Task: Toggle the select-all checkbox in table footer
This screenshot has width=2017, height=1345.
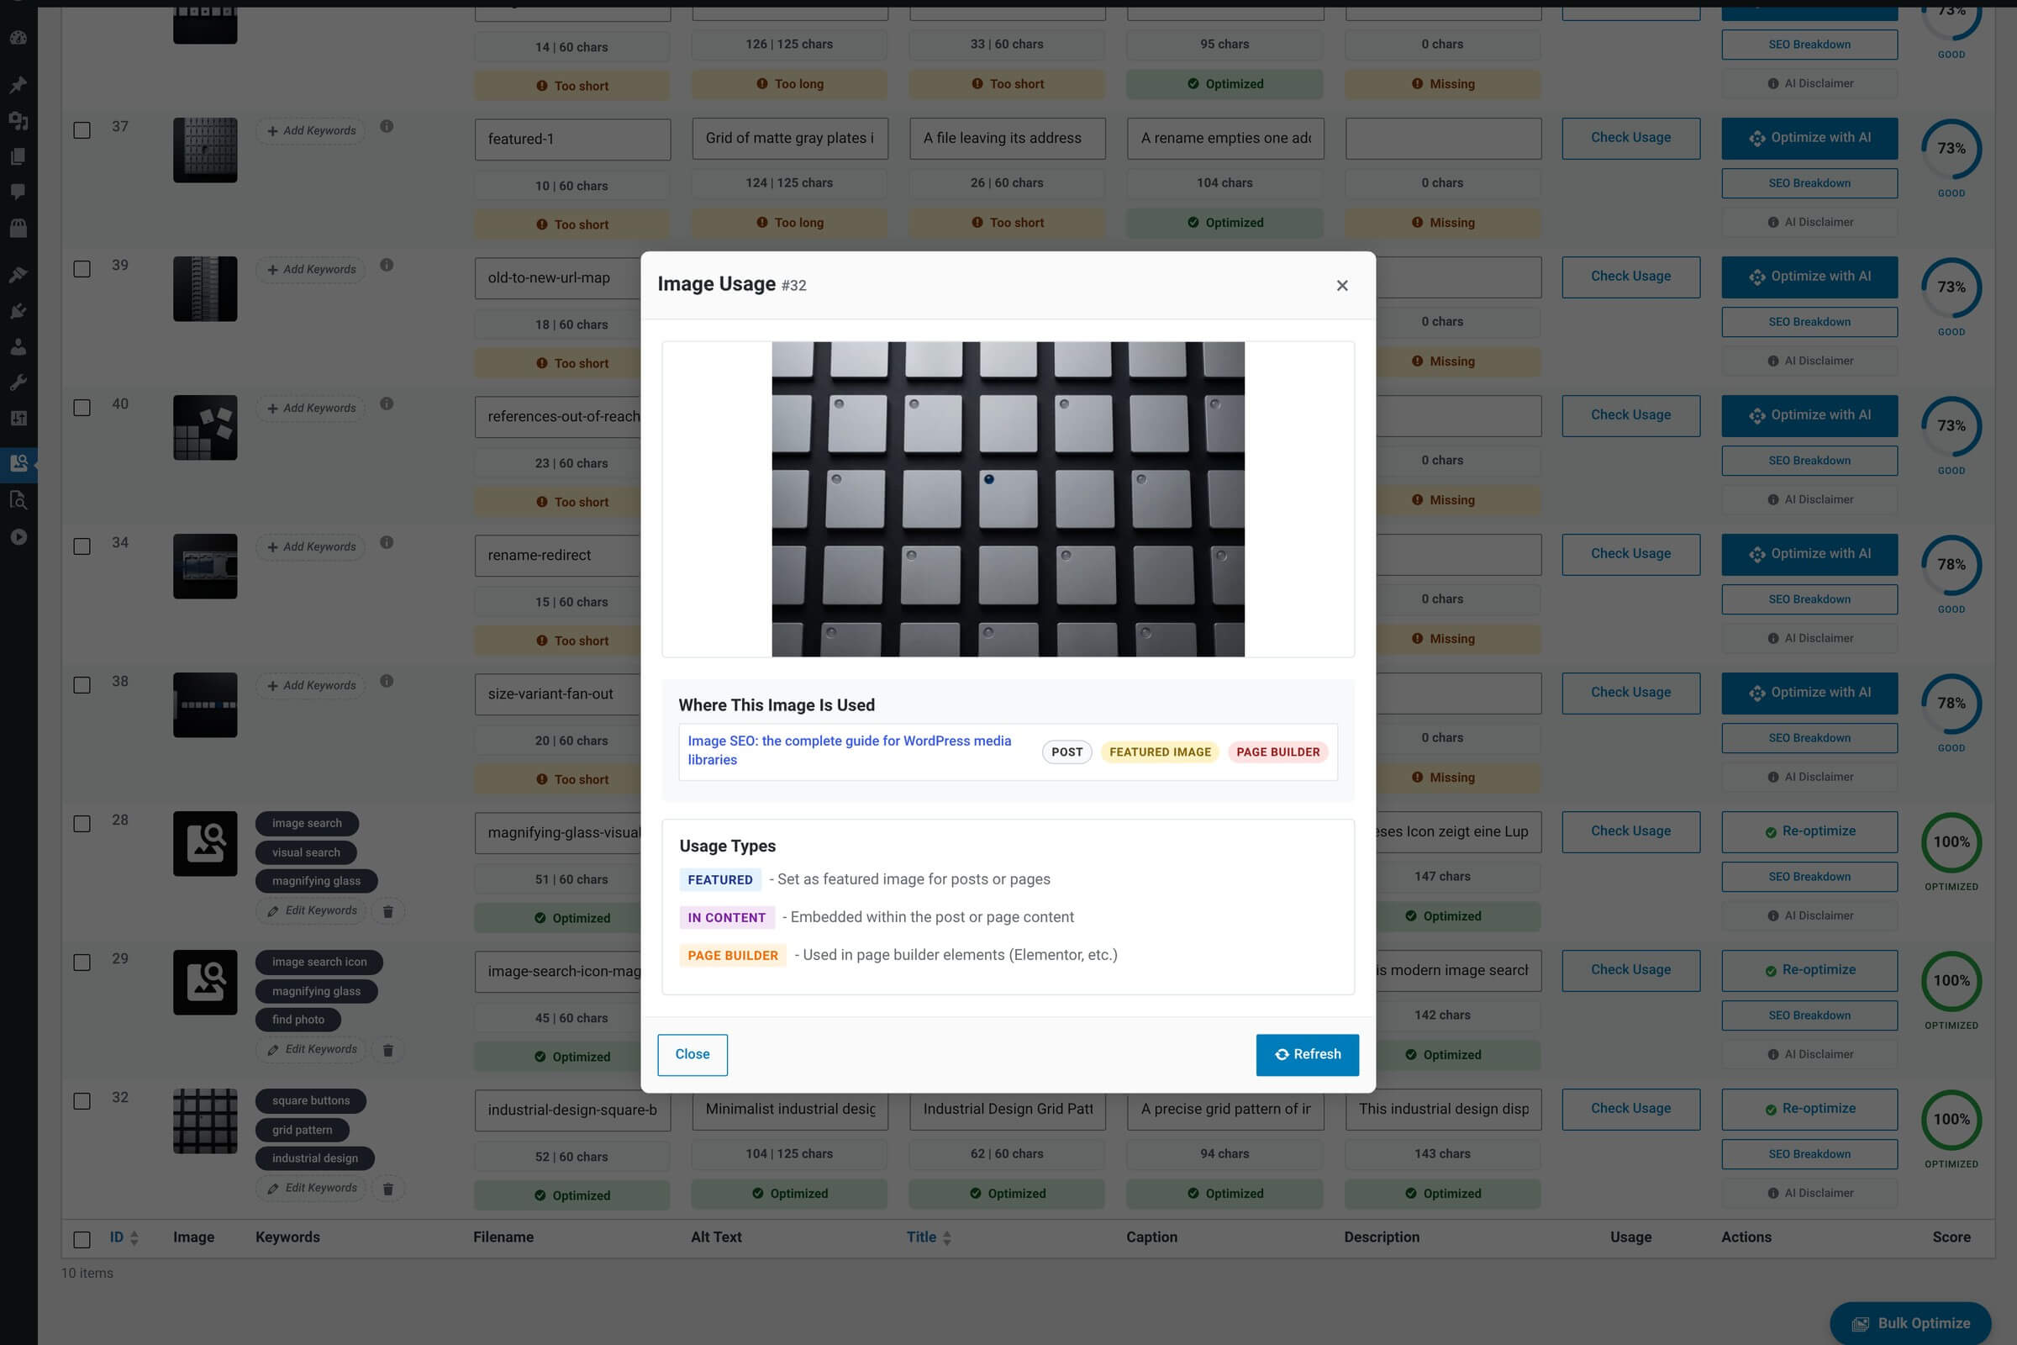Action: 82,1241
